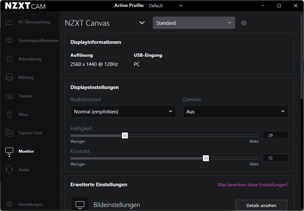The image size is (304, 211).
Task: Click the Details ansehen button
Action: tap(261, 205)
